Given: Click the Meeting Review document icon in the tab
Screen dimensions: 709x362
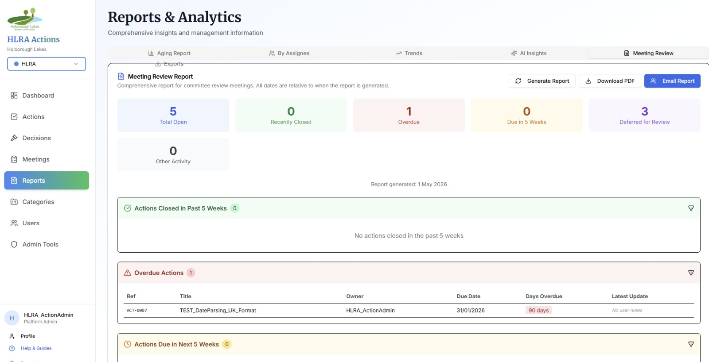Looking at the screenshot, I should coord(627,53).
